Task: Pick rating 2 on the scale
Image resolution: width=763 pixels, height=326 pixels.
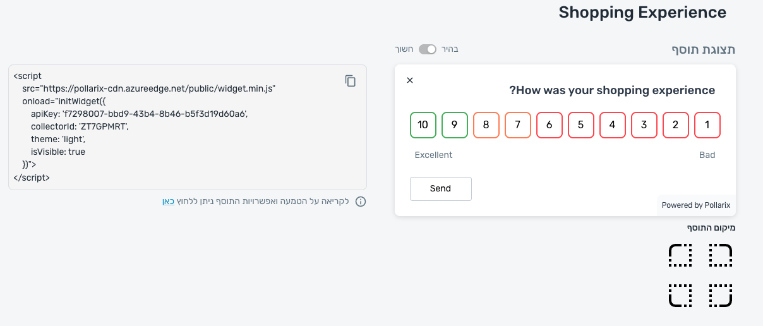Action: [676, 125]
